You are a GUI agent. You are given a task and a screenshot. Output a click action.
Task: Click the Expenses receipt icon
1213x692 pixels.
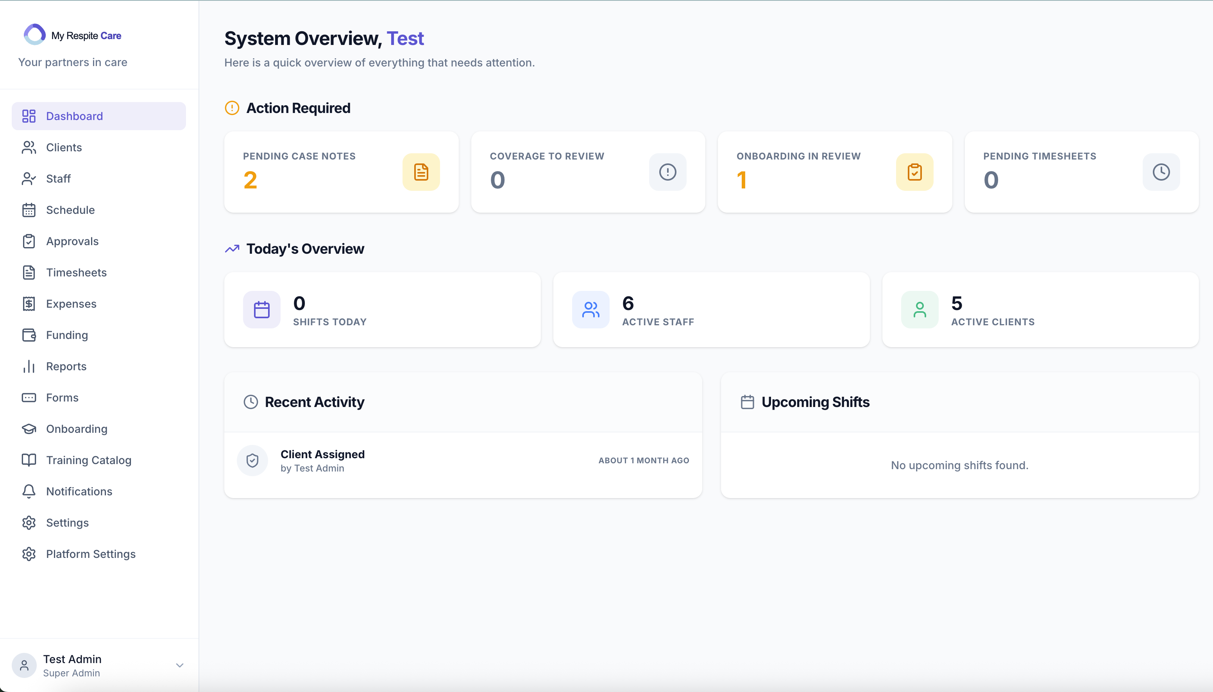(x=29, y=304)
